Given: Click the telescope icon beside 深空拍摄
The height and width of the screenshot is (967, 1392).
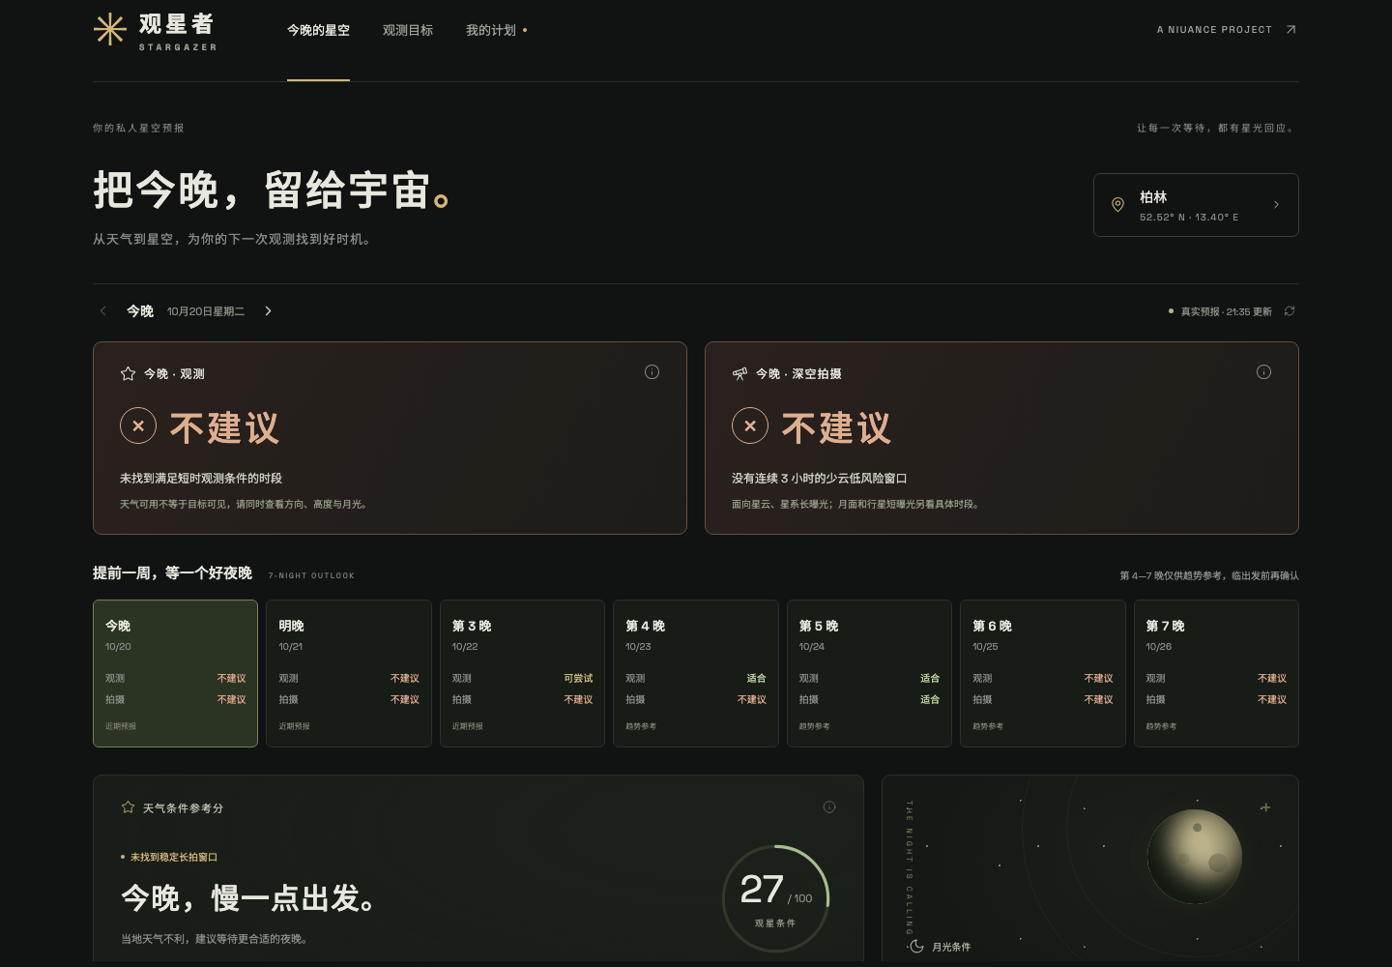Looking at the screenshot, I should 739,374.
